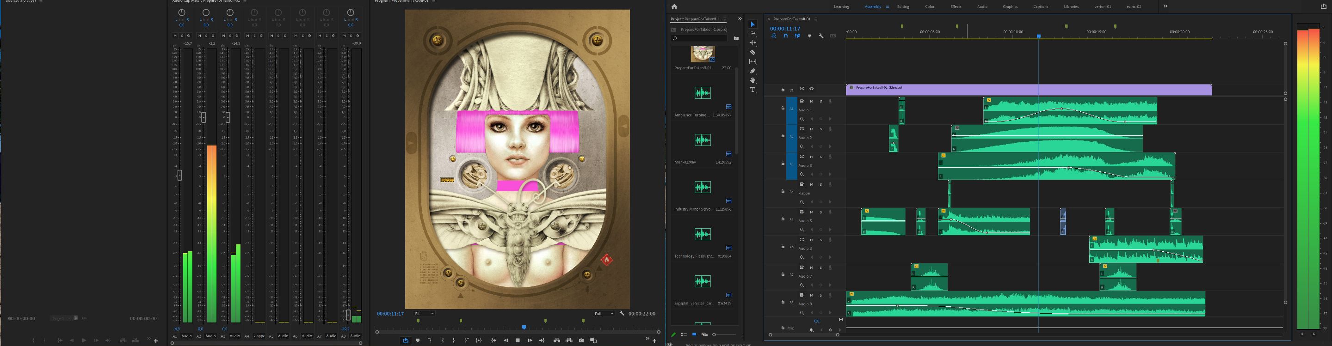
Task: Select the Pen tool
Action: pyautogui.click(x=753, y=71)
